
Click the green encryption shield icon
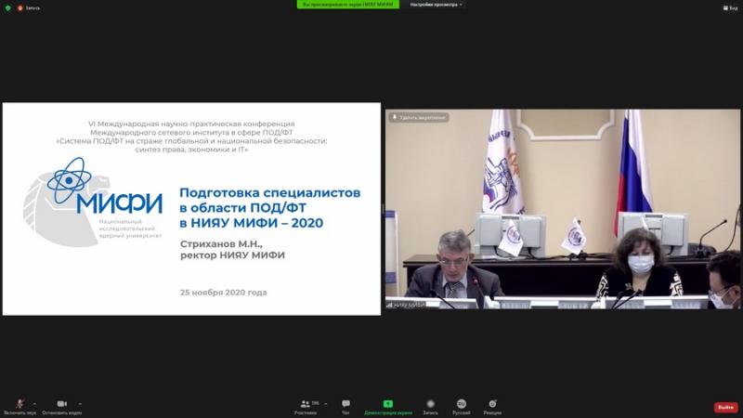point(7,8)
